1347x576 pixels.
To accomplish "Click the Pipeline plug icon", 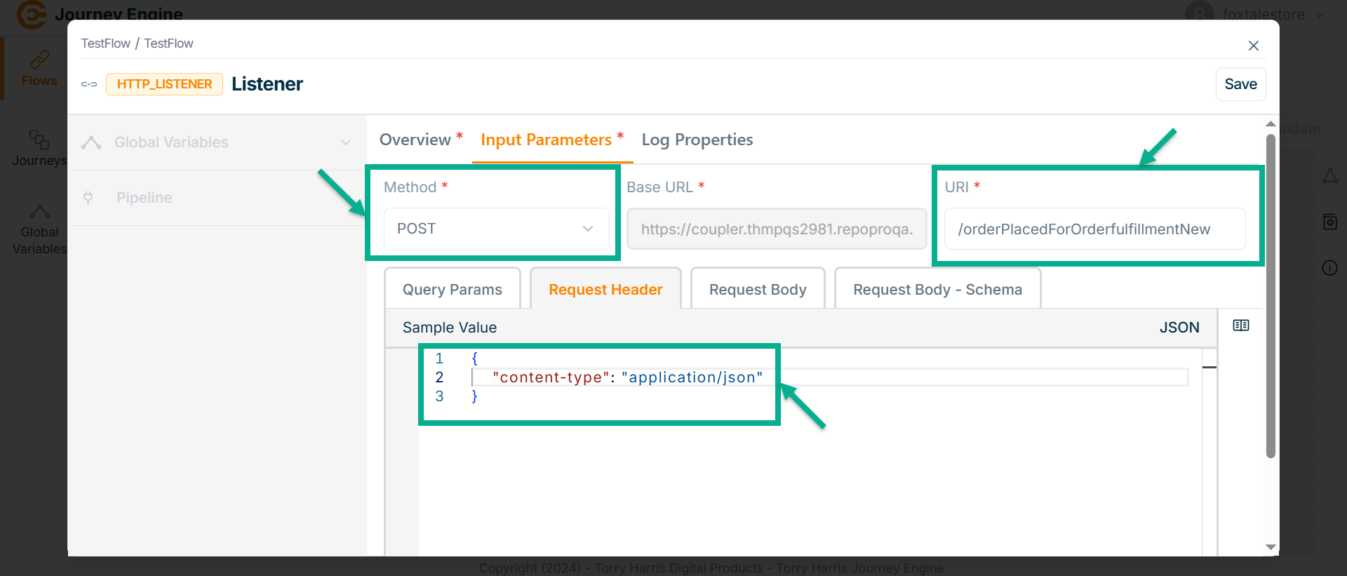I will pos(88,198).
